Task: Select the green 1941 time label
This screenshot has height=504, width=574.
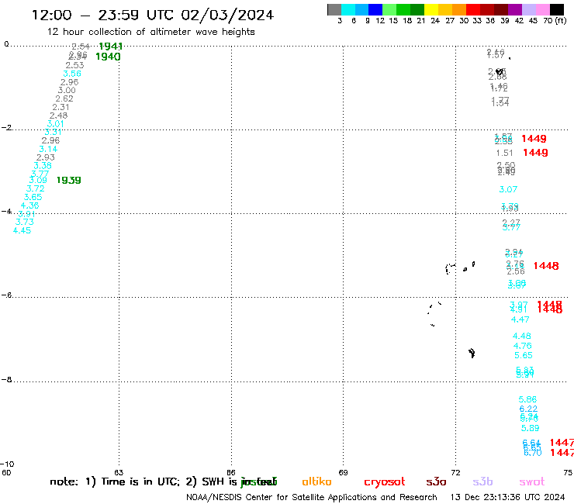Action: [x=111, y=46]
